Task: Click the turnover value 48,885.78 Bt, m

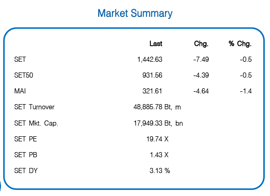Action: (x=157, y=107)
